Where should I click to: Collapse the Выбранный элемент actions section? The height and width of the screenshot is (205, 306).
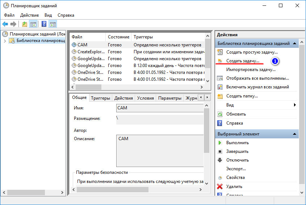[x=294, y=134]
